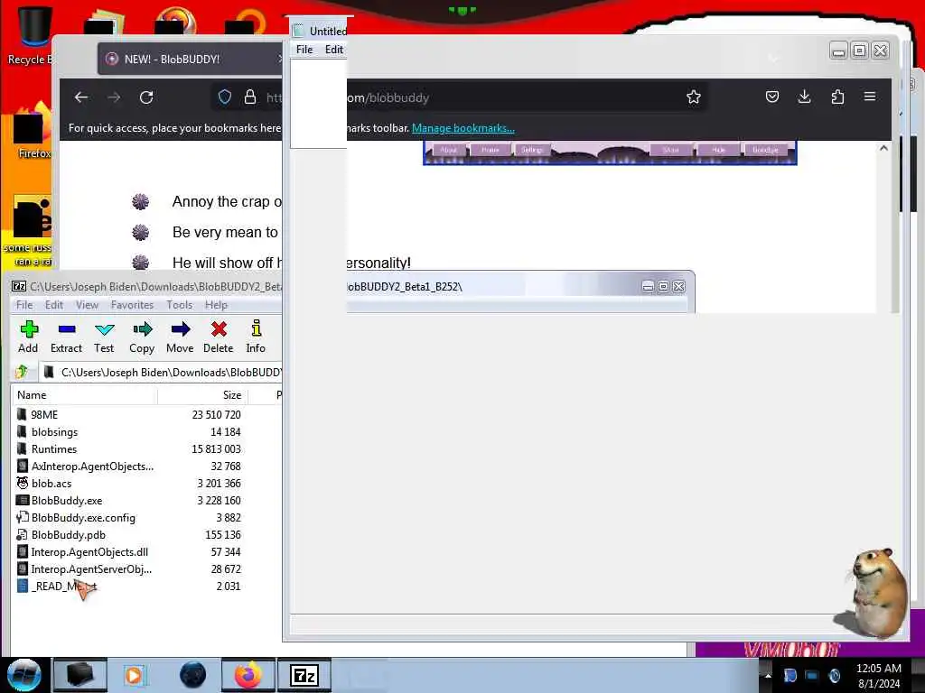This screenshot has width=925, height=693.
Task: Open the Edit menu in 7-Zip
Action: click(x=53, y=305)
